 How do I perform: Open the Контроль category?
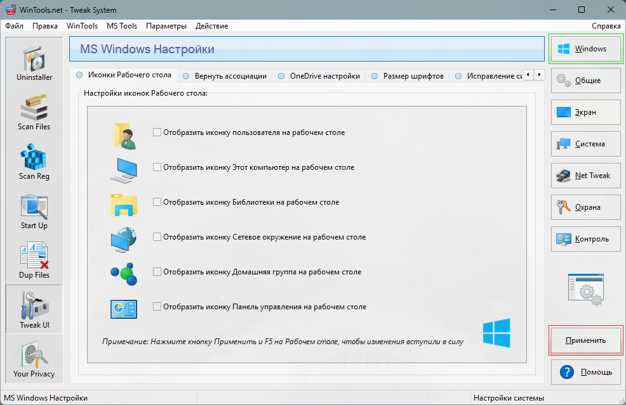tap(585, 239)
